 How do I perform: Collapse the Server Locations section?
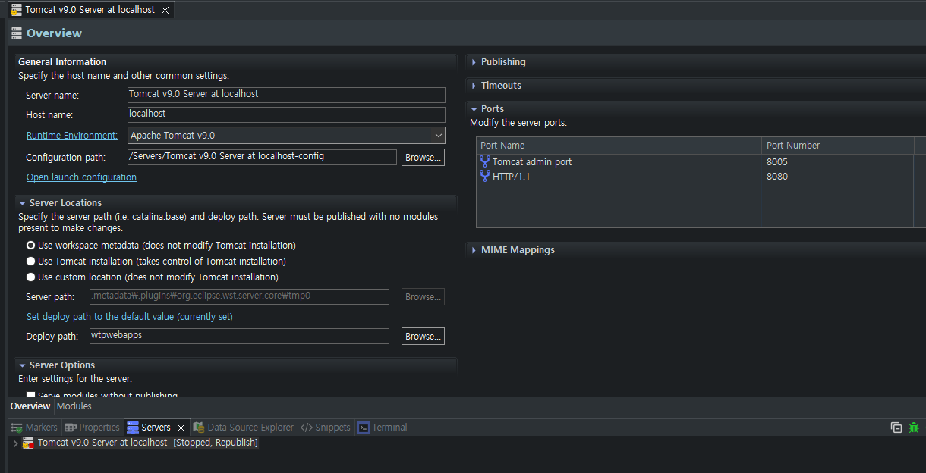[23, 203]
